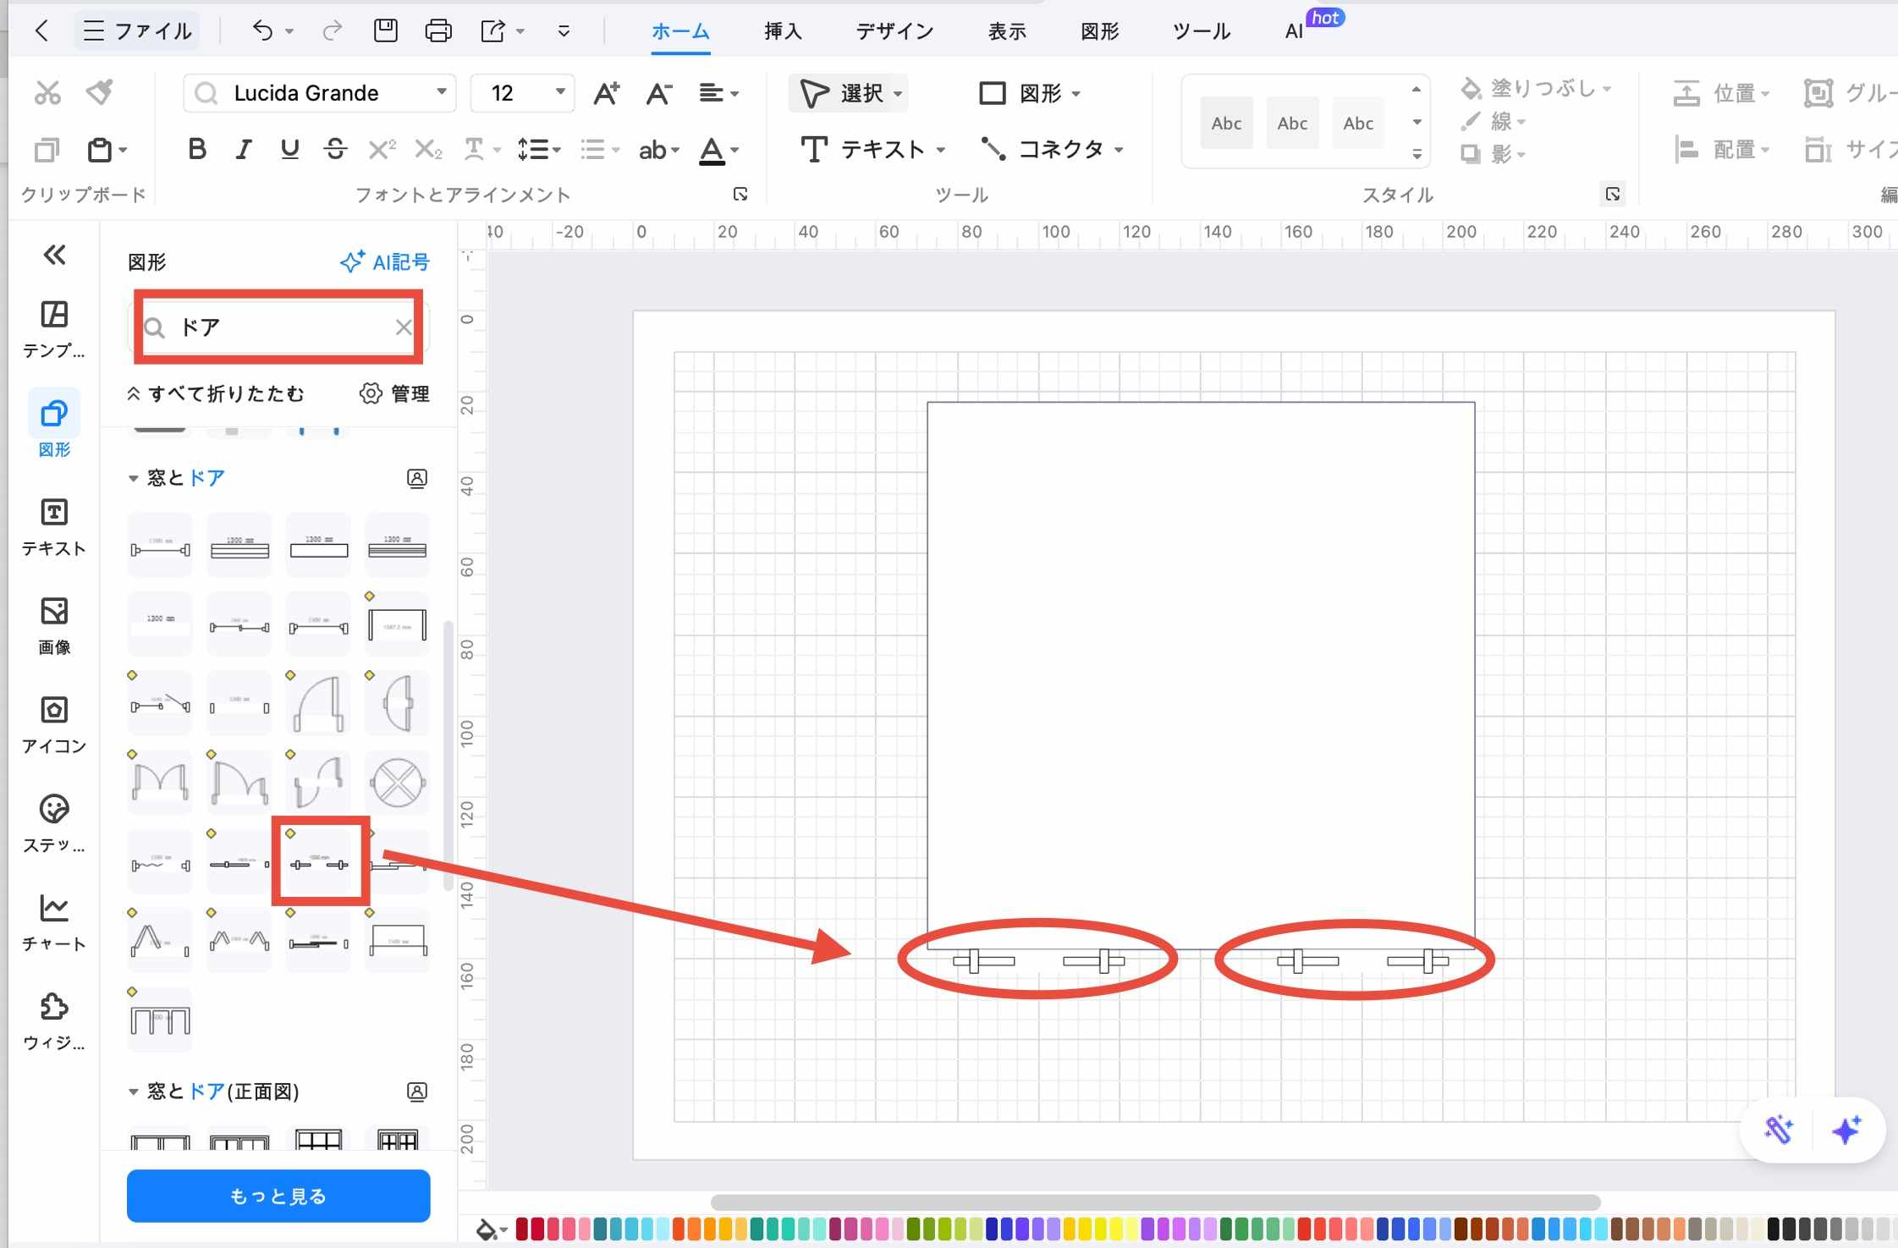Viewport: 1898px width, 1248px height.
Task: Switch to the 図形 ribbon tab
Action: coord(1100,31)
